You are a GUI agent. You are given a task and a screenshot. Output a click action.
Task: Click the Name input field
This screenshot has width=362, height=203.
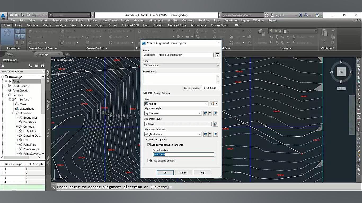click(x=178, y=55)
